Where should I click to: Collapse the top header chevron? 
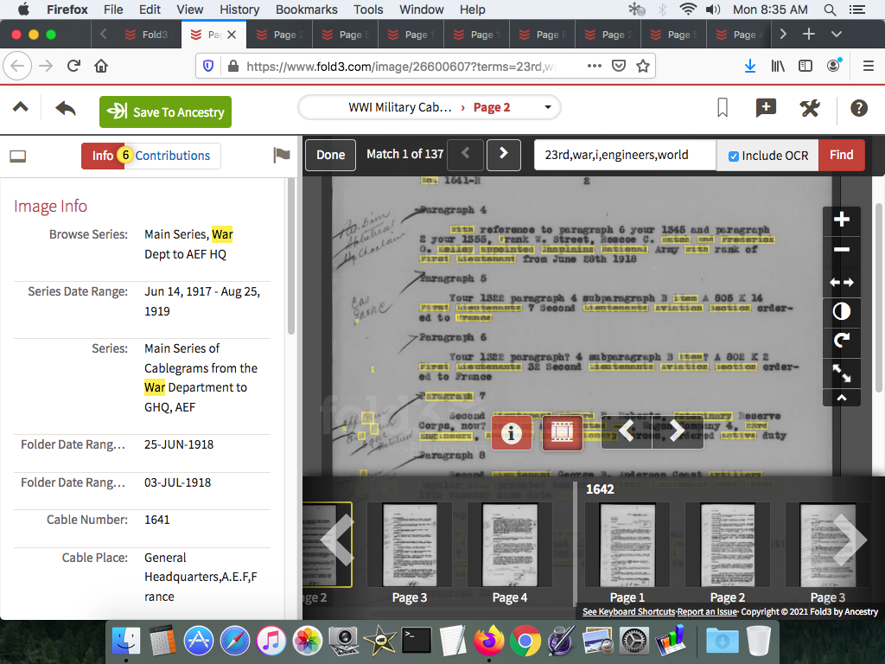[x=21, y=108]
